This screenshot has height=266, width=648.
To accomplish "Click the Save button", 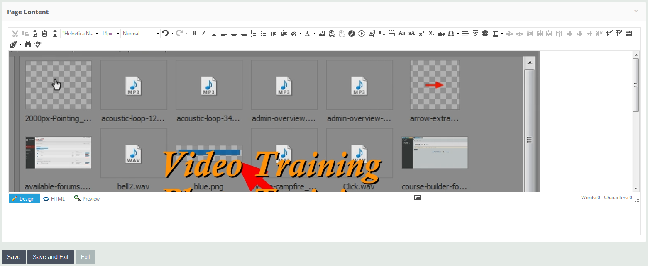I will pyautogui.click(x=13, y=257).
